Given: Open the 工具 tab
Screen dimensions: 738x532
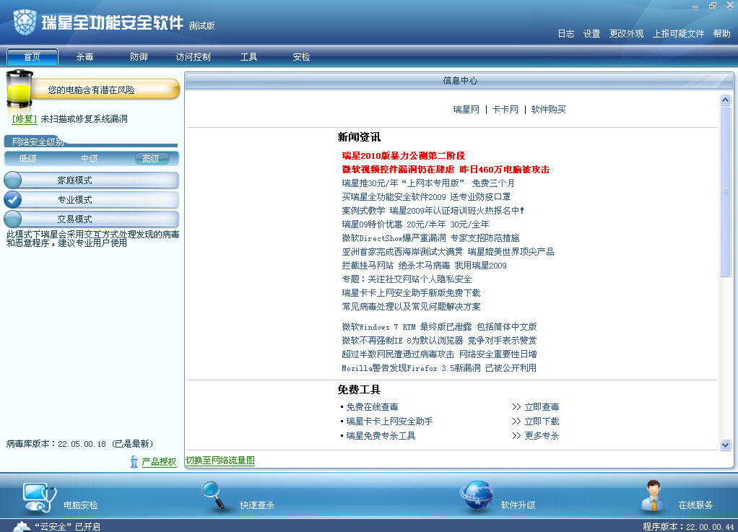Looking at the screenshot, I should (248, 57).
